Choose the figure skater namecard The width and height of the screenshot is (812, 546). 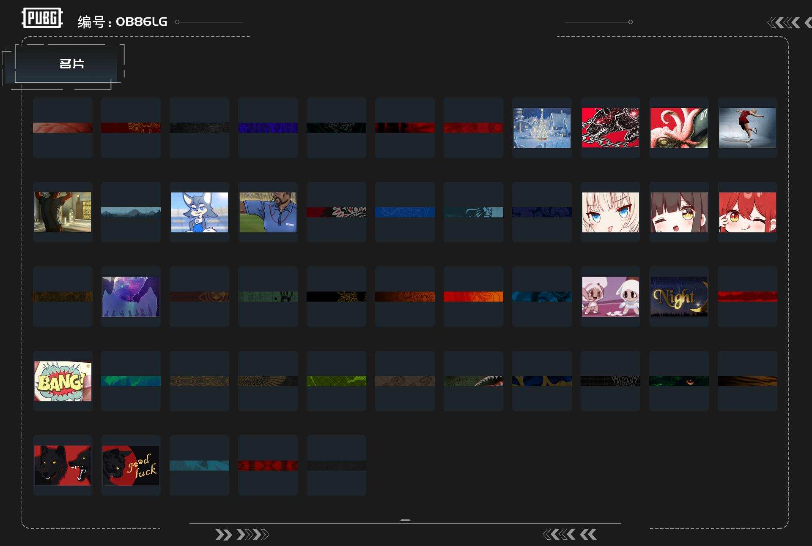(747, 128)
